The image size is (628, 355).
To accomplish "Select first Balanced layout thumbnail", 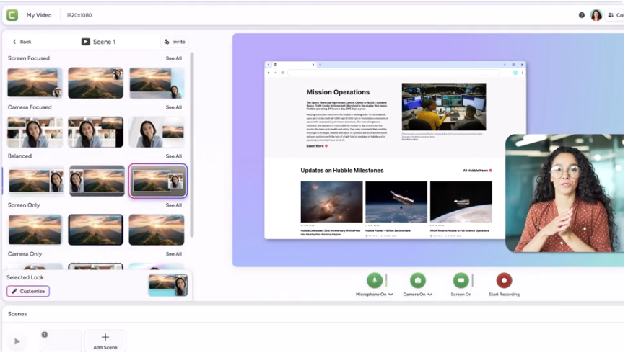I will pyautogui.click(x=36, y=181).
